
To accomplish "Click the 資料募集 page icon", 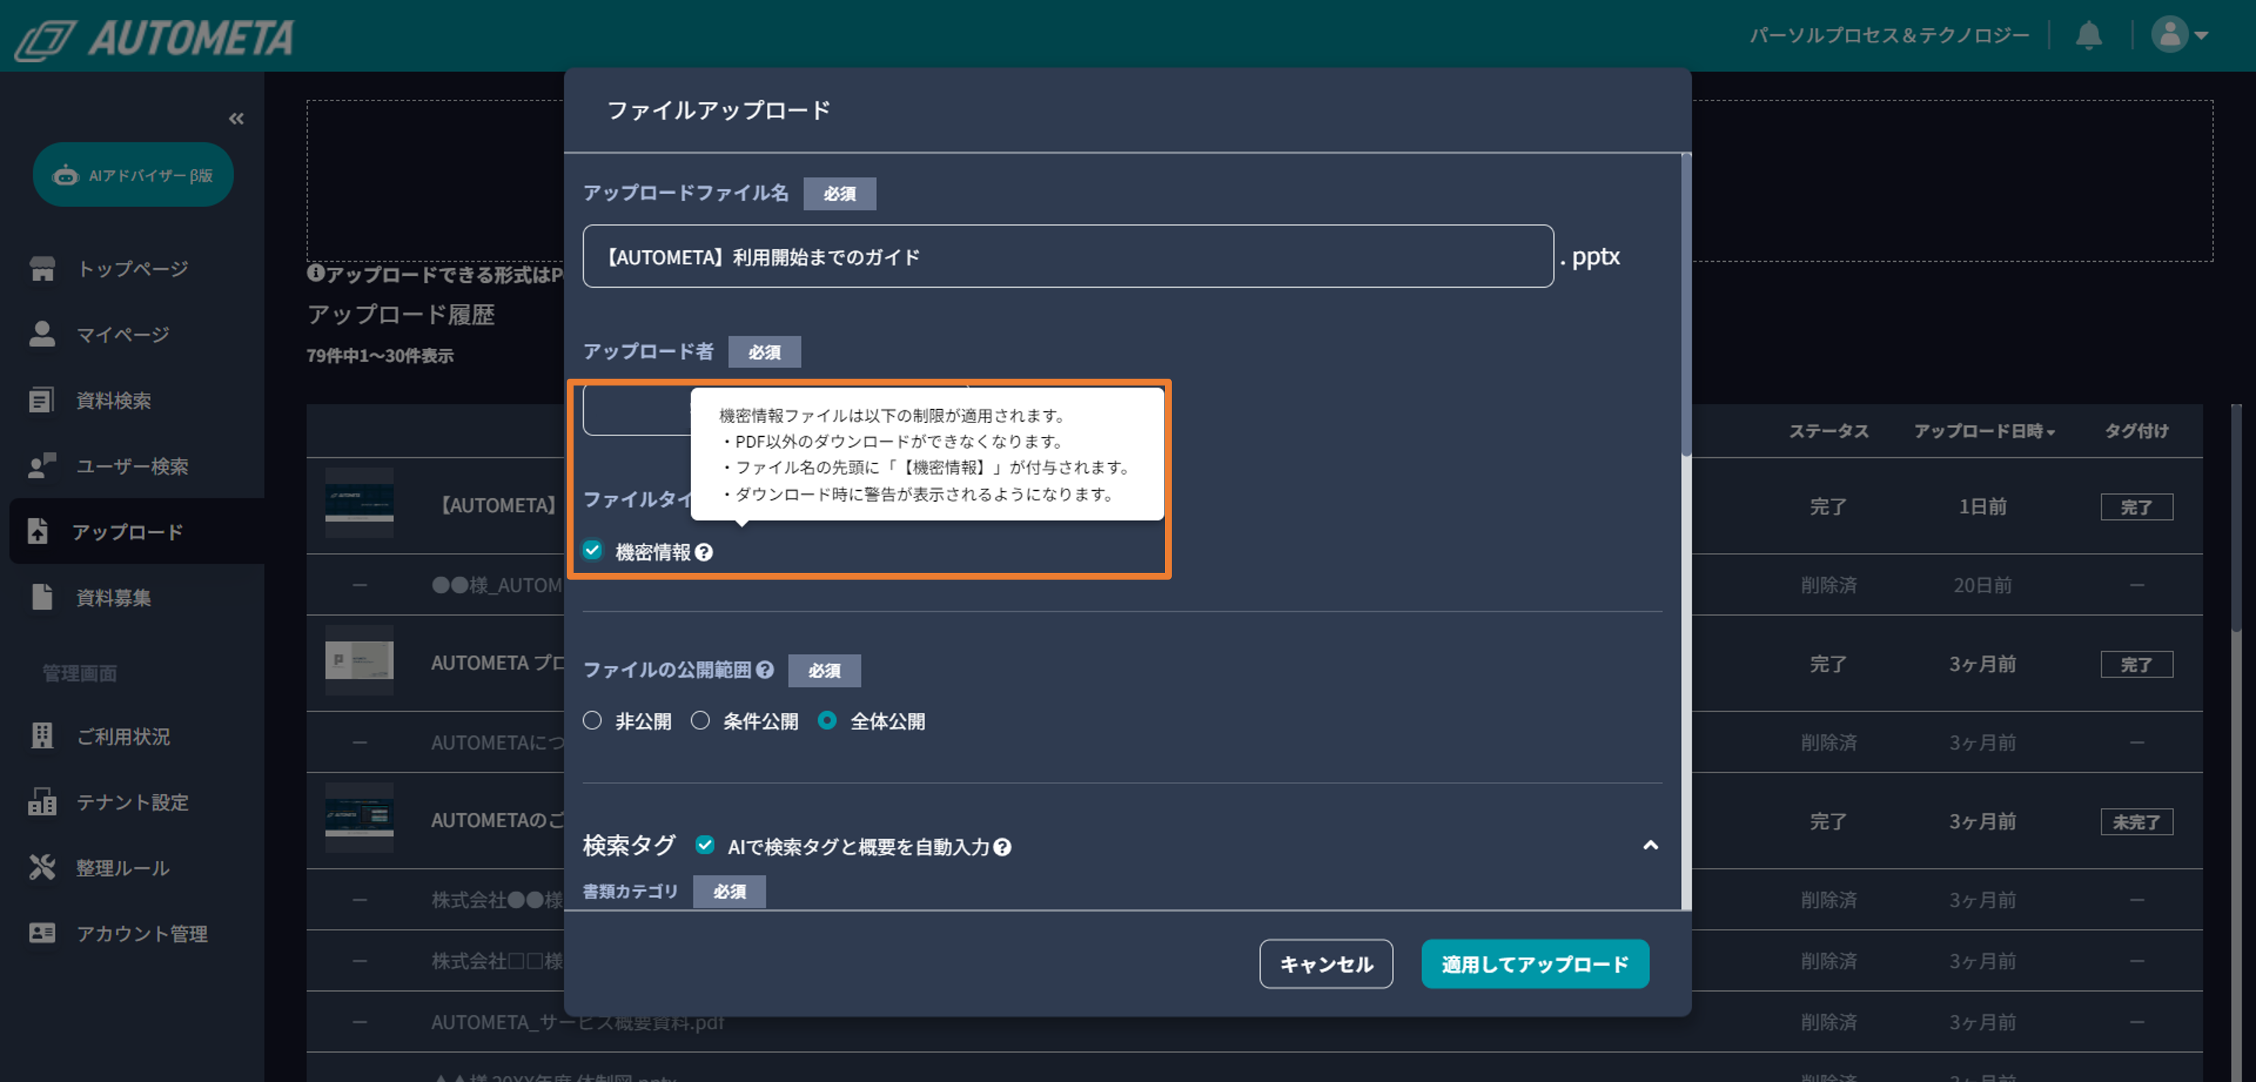I will (42, 596).
